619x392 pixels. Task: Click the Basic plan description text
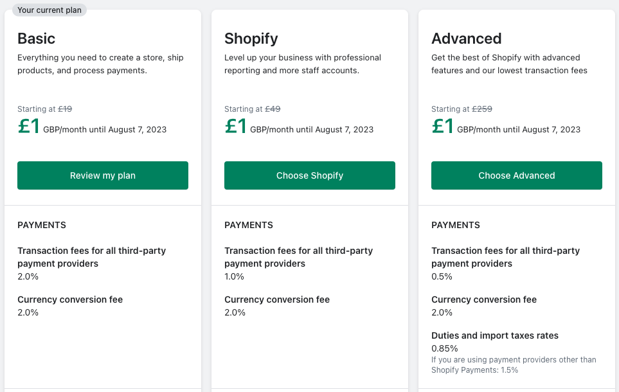pos(100,64)
